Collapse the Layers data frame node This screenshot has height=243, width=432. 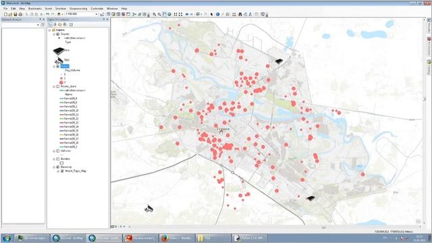[50, 30]
